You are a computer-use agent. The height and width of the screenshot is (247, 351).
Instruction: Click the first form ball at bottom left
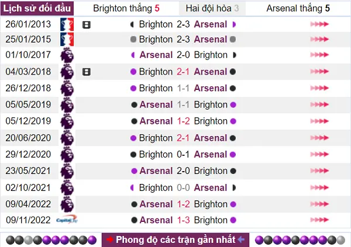10,240
